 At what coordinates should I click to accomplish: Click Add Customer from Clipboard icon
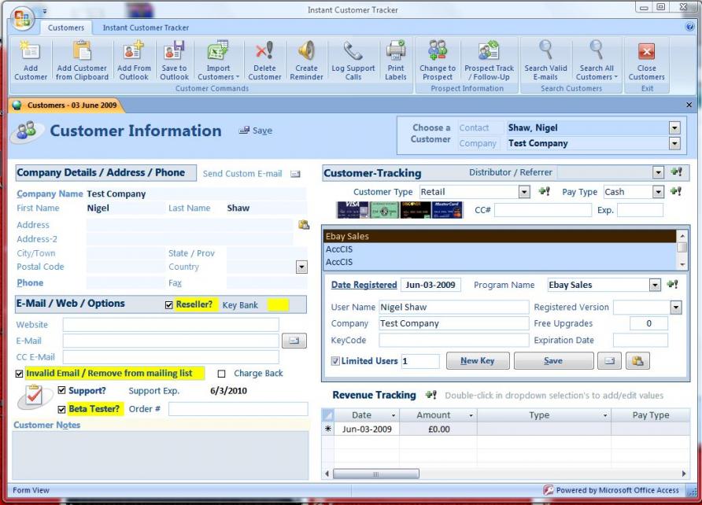tap(82, 51)
